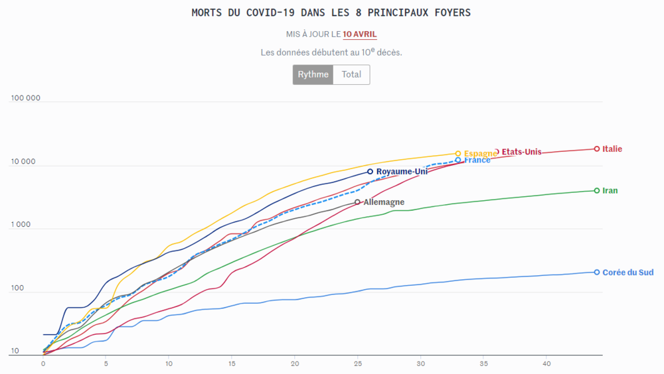
Task: Click the Etats-Unis line endpoint marker
Action: (496, 152)
